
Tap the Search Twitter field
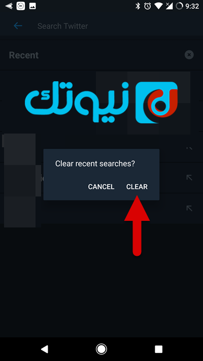click(x=62, y=26)
